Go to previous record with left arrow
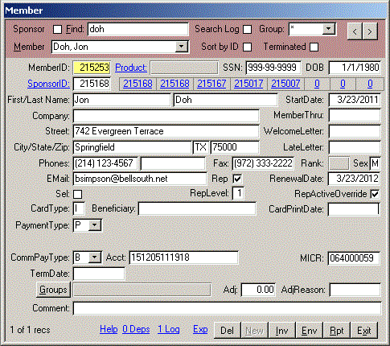 point(355,31)
